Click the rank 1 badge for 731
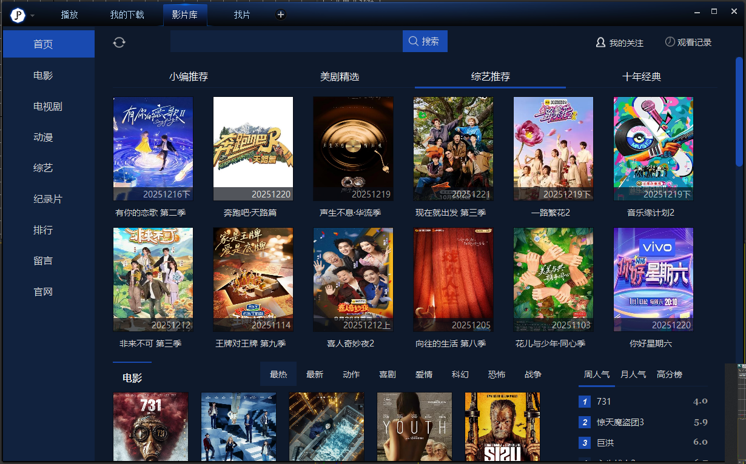Screen dimensions: 746x464 click(x=585, y=402)
